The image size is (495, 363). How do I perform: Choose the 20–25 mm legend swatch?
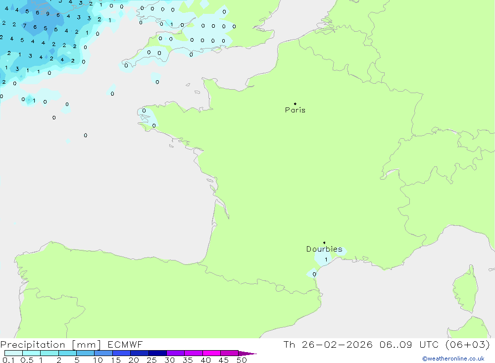tap(140, 353)
